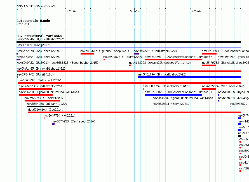The height and width of the screenshot is (182, 249).
Task: Select the black bar under nsv5556846
Action: coord(129,42)
